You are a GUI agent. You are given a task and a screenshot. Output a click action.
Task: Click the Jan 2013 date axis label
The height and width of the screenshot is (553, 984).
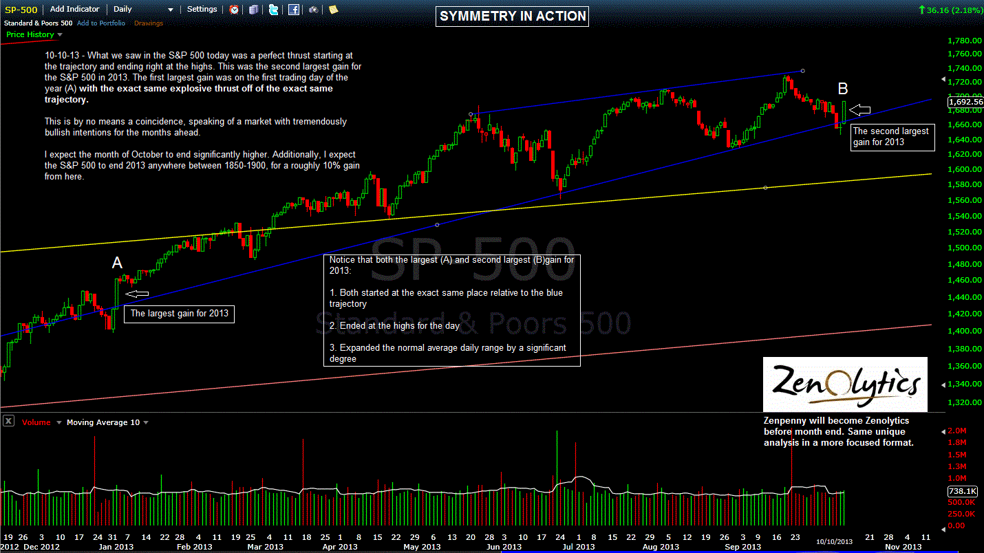click(118, 547)
